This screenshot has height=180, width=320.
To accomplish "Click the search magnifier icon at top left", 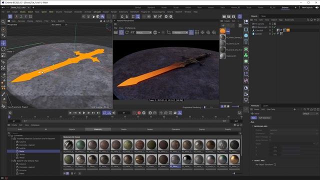I will [x=3, y=22].
